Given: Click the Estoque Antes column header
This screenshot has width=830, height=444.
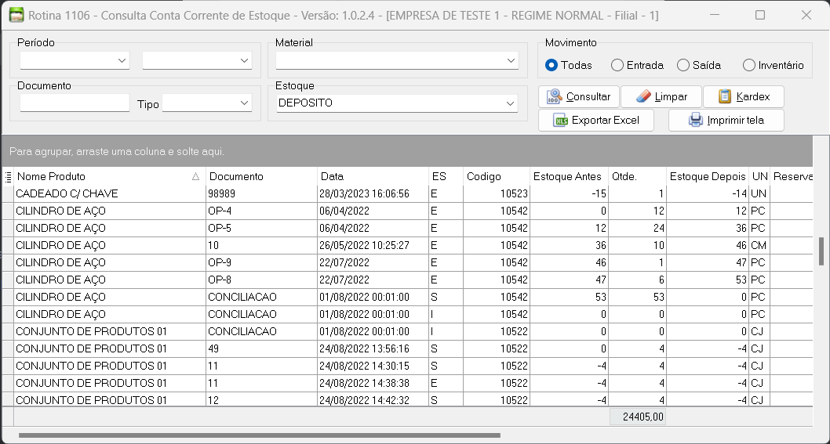Looking at the screenshot, I should (569, 176).
